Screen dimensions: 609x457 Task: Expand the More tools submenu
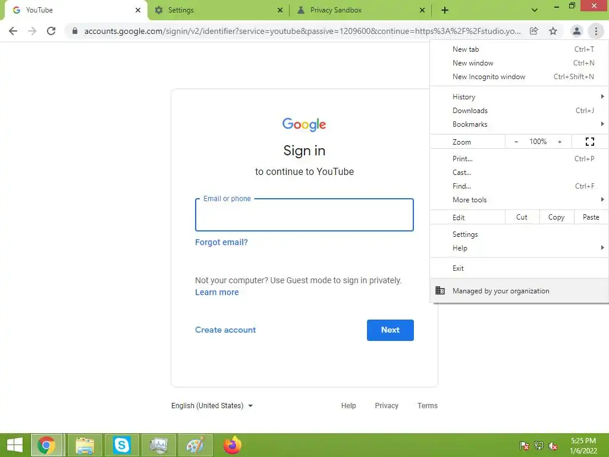pos(519,200)
